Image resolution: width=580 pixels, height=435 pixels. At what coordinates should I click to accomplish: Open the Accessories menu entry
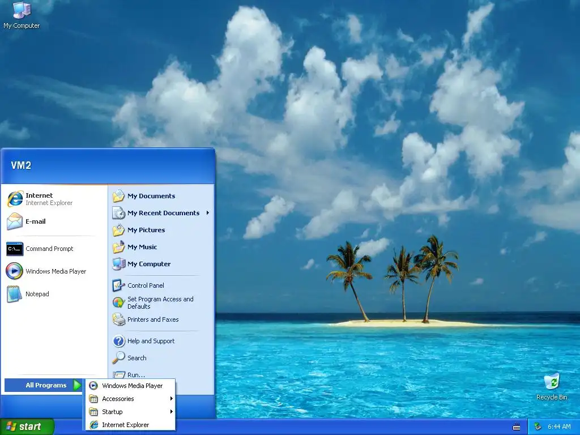(130, 399)
